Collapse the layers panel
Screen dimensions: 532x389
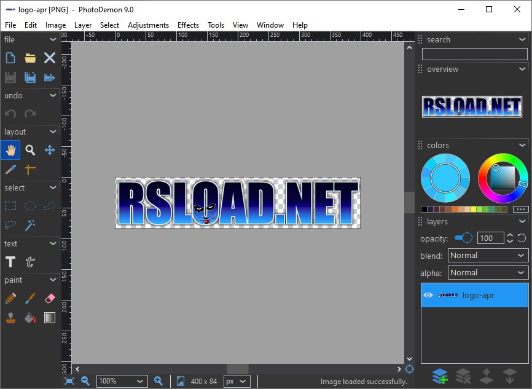(x=522, y=221)
